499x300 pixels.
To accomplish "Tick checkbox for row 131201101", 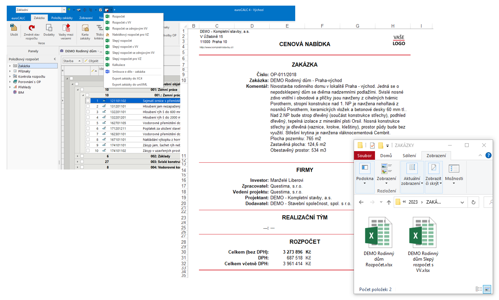I will coord(88,106).
